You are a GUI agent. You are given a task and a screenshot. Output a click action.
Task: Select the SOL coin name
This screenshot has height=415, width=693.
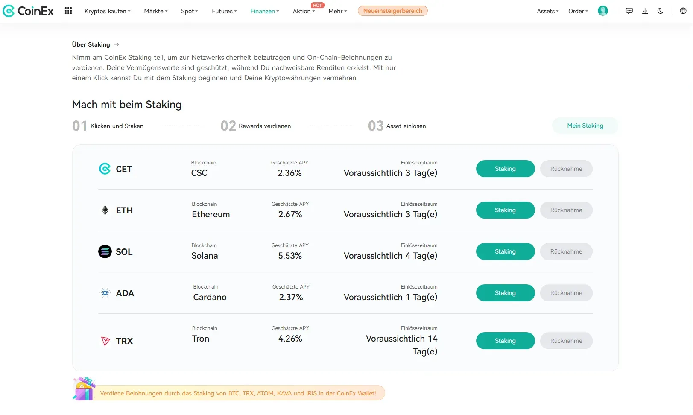coord(124,252)
